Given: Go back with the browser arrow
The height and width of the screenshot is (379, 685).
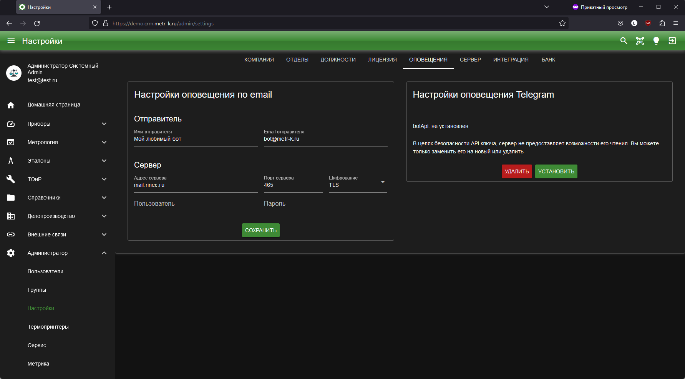Looking at the screenshot, I should pyautogui.click(x=9, y=23).
